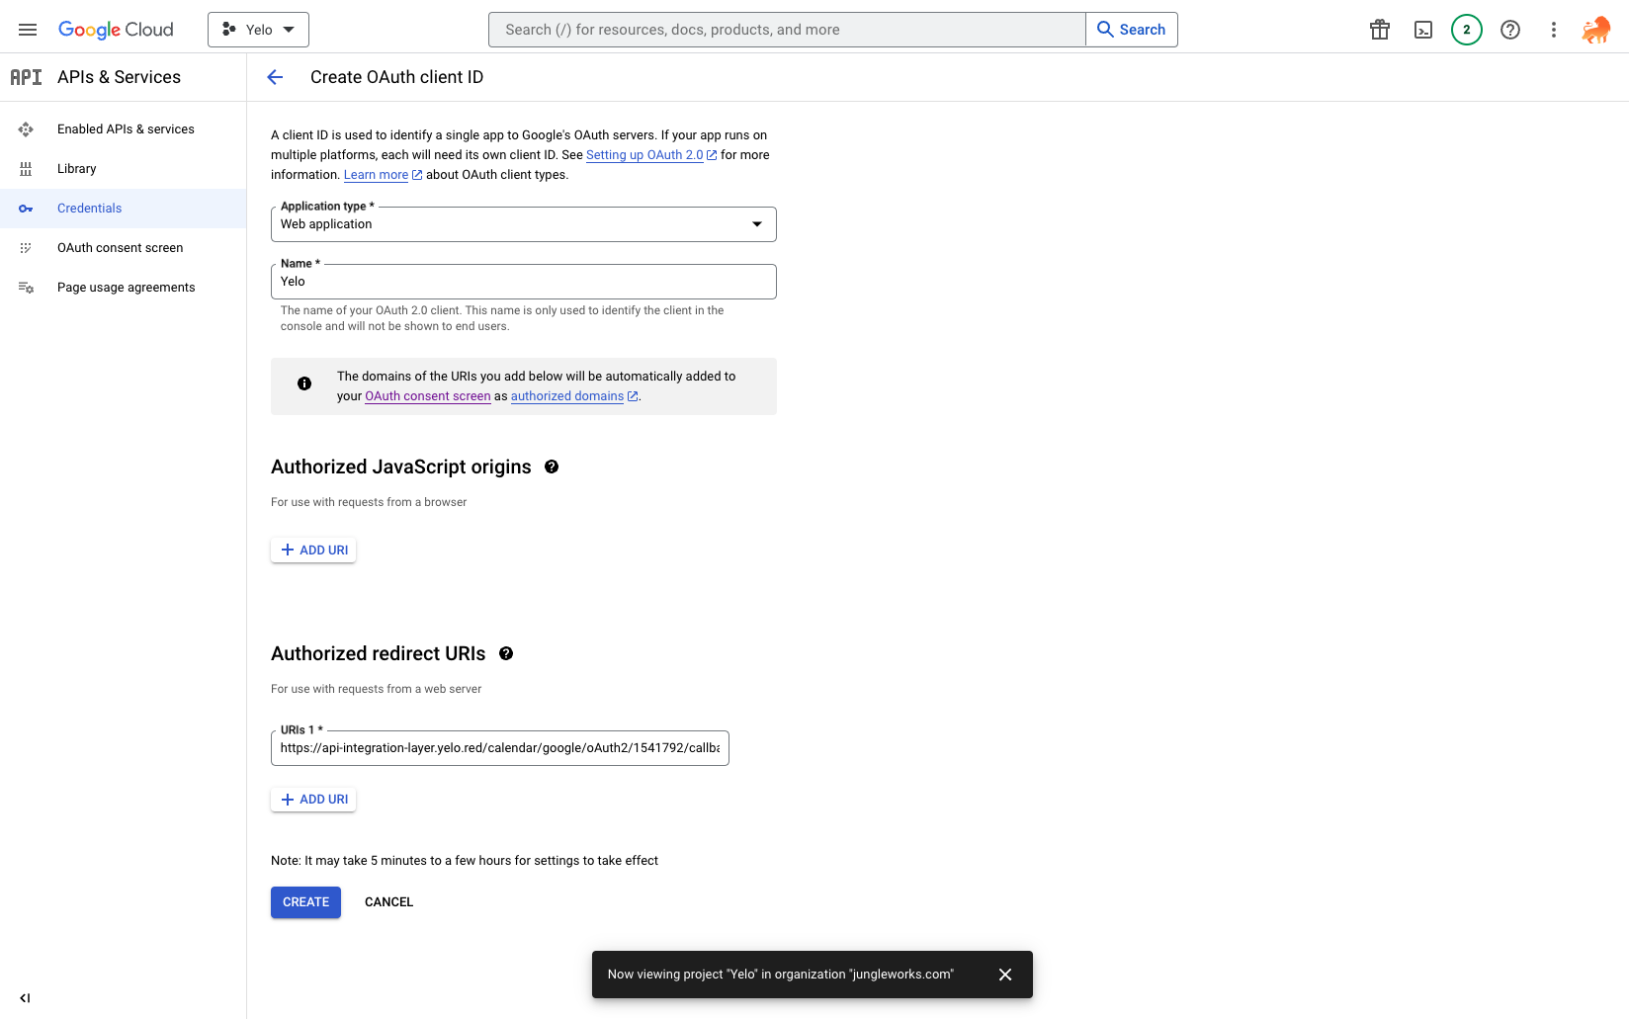Open OAuth consent screen in sidebar
The image size is (1629, 1019).
tap(123, 248)
